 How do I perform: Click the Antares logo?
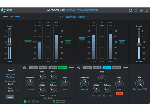6,10
